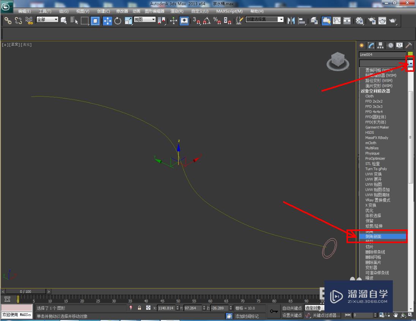Open the modifier list dropdown arrow
Viewport: 416px width, 321px height.
pos(410,63)
